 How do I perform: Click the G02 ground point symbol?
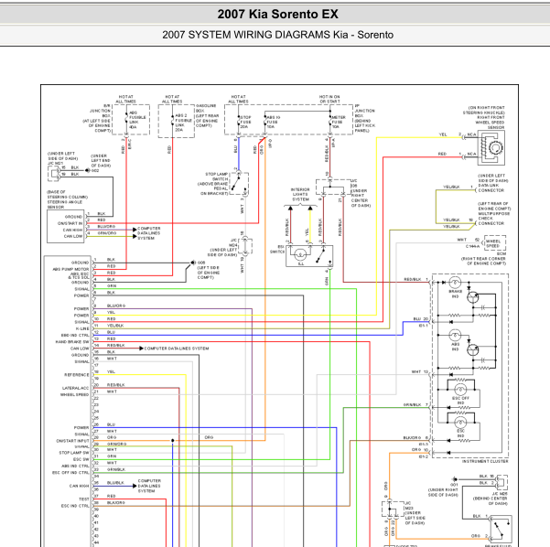point(88,170)
